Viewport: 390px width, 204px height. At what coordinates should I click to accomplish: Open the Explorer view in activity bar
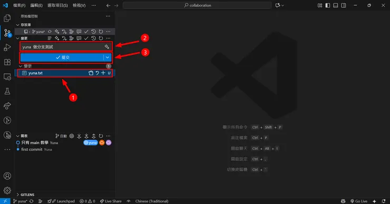(7, 18)
